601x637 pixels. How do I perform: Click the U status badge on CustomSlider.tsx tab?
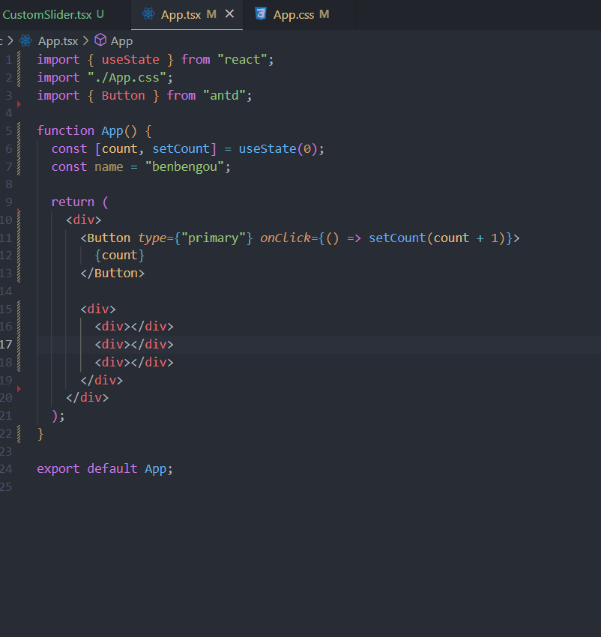(x=100, y=14)
